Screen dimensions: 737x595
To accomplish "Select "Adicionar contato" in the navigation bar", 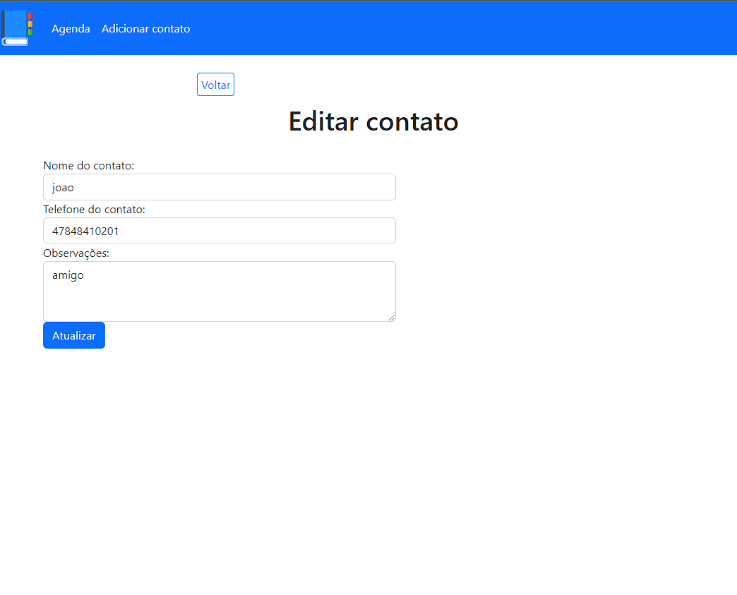I will [x=145, y=28].
